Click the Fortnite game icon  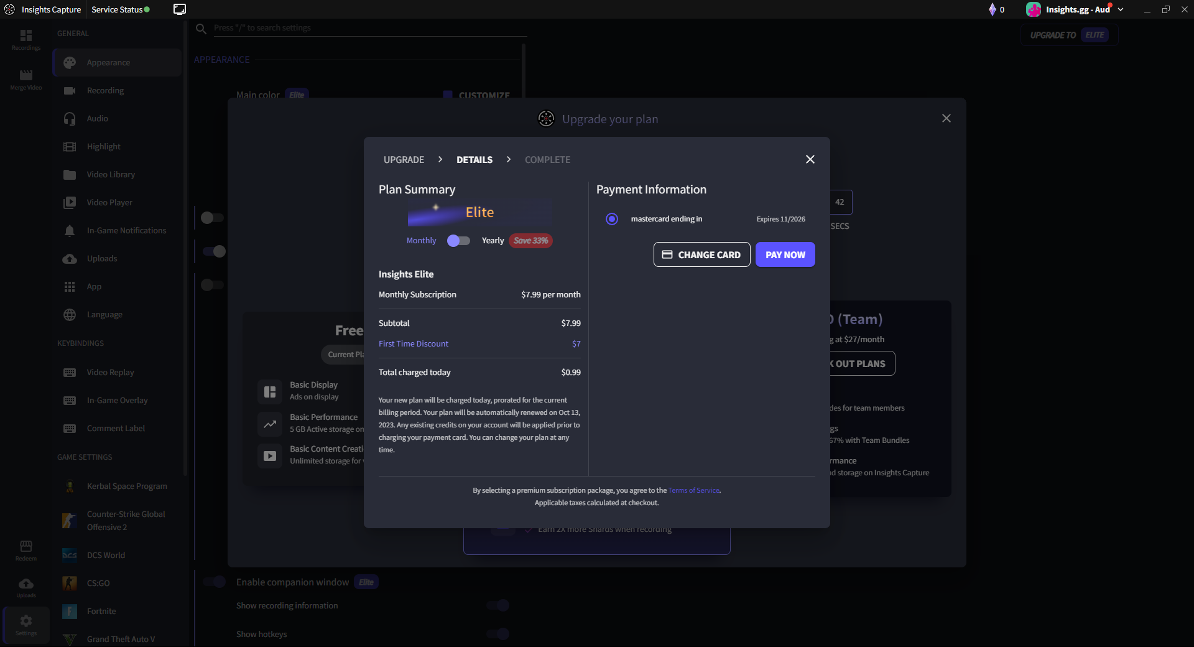click(x=70, y=612)
